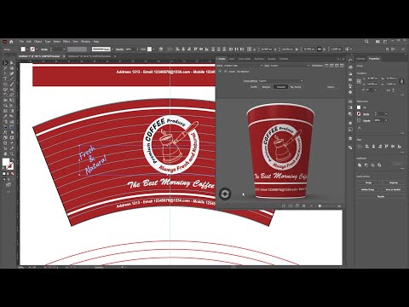This screenshot has width=409, height=307.
Task: Open the stroke weight dropdown in control bar
Action: tap(64, 49)
